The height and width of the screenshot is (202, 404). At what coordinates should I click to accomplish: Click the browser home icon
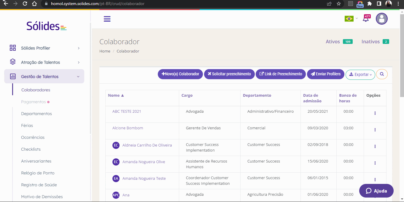coord(34,4)
